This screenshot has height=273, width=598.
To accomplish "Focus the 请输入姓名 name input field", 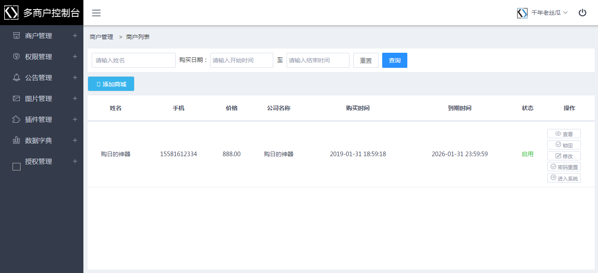I will tap(134, 60).
